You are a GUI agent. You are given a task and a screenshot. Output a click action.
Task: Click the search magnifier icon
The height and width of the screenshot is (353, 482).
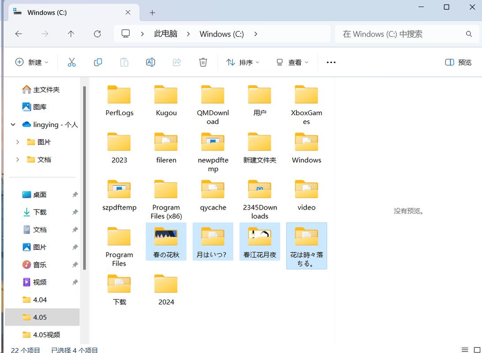click(x=469, y=34)
